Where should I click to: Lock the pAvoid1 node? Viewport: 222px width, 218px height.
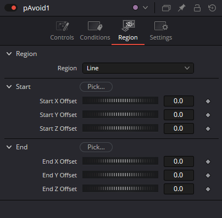pyautogui.click(x=197, y=8)
